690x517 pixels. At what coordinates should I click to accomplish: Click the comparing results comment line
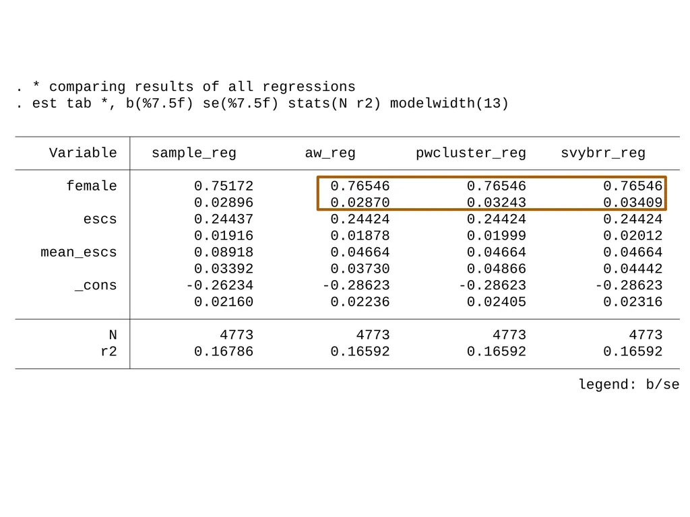coord(186,87)
